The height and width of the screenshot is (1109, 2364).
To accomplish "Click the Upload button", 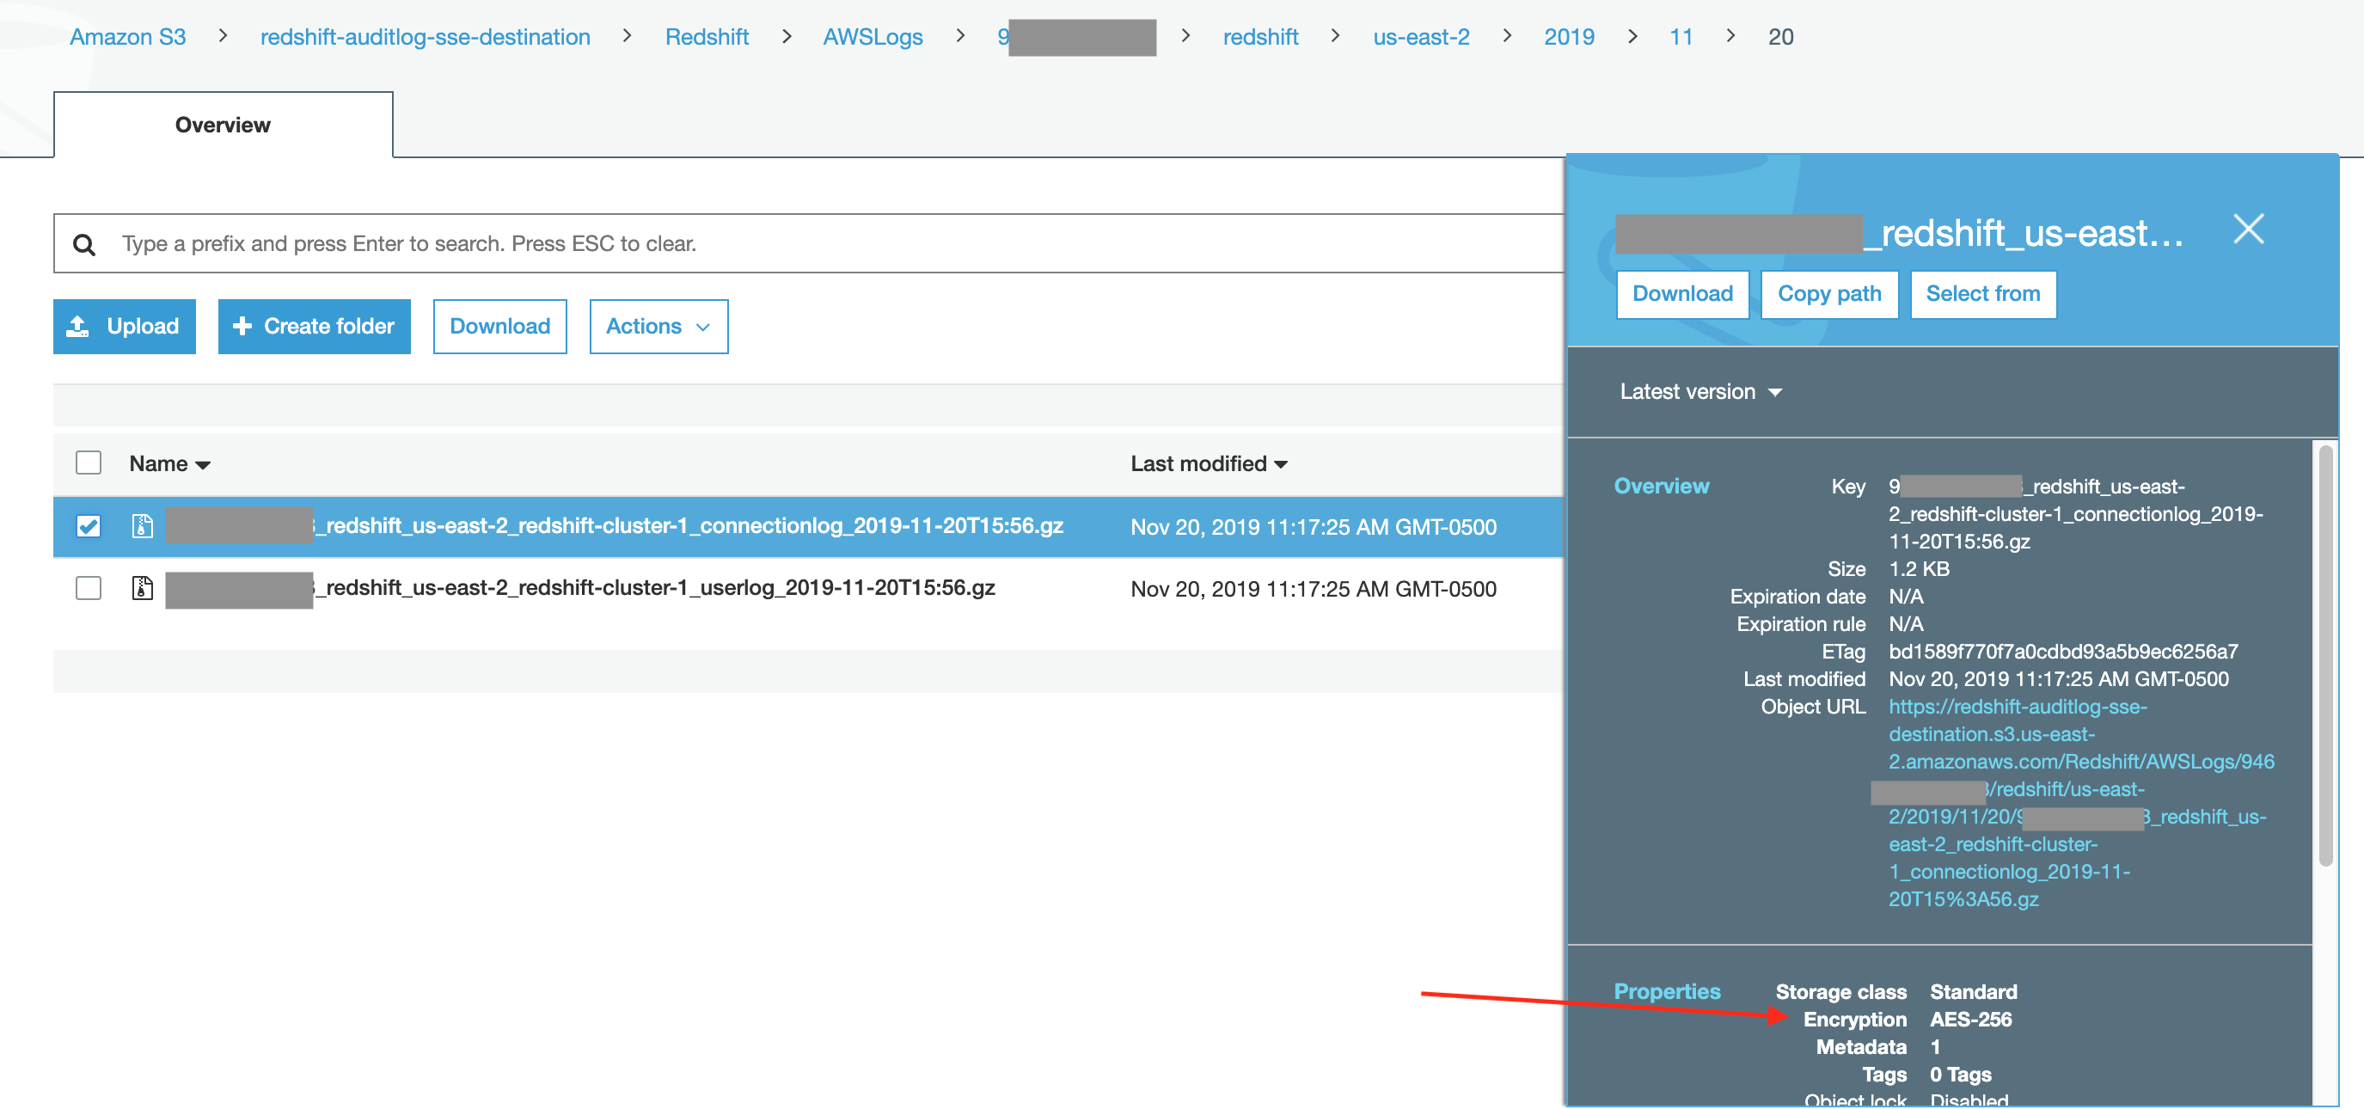I will [124, 327].
